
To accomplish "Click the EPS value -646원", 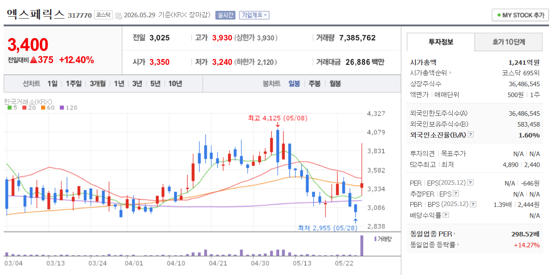I will [x=530, y=183].
